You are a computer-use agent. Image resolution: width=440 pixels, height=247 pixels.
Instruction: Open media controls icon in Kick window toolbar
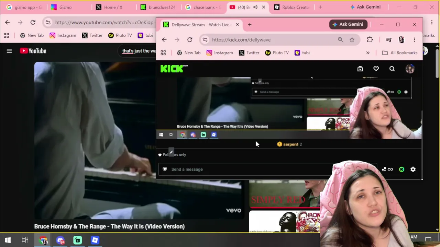389,40
